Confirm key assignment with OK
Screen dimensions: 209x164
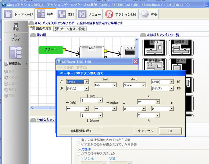(170, 131)
